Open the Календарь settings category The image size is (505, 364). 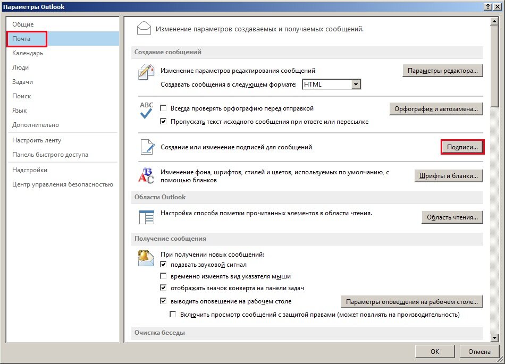(x=63, y=53)
